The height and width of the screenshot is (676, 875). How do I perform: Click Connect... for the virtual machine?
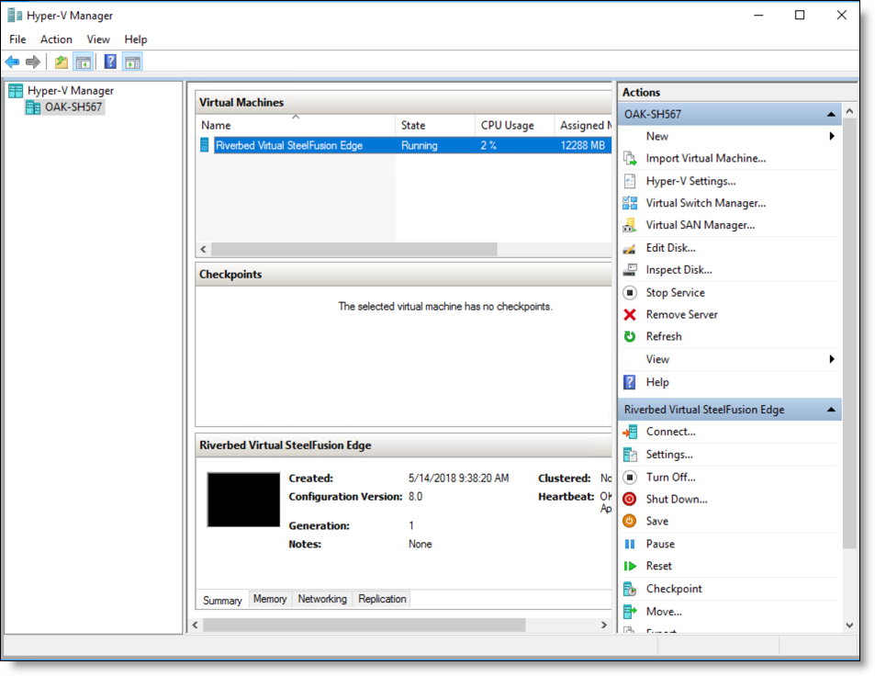(x=671, y=432)
